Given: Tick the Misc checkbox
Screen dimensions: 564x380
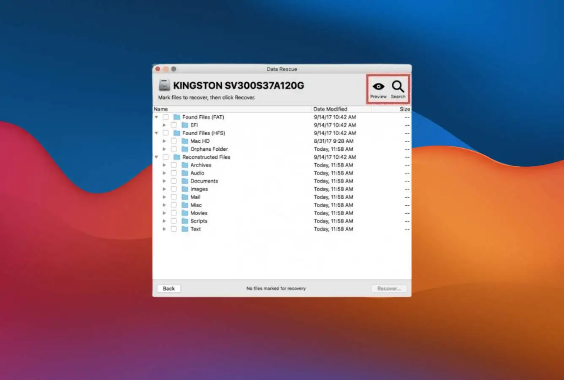Looking at the screenshot, I should pos(174,205).
